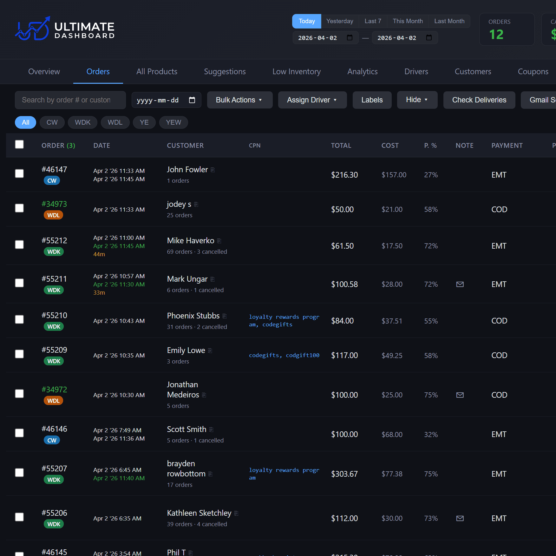Select the checkbox for order #46147
The image size is (556, 556).
(x=19, y=173)
